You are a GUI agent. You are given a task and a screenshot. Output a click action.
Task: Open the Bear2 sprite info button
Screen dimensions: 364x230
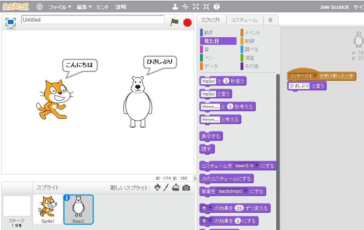tap(67, 198)
